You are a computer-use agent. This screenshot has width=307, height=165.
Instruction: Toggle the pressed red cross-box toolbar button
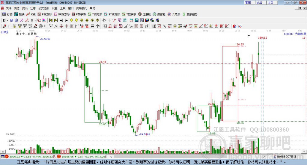39,20
